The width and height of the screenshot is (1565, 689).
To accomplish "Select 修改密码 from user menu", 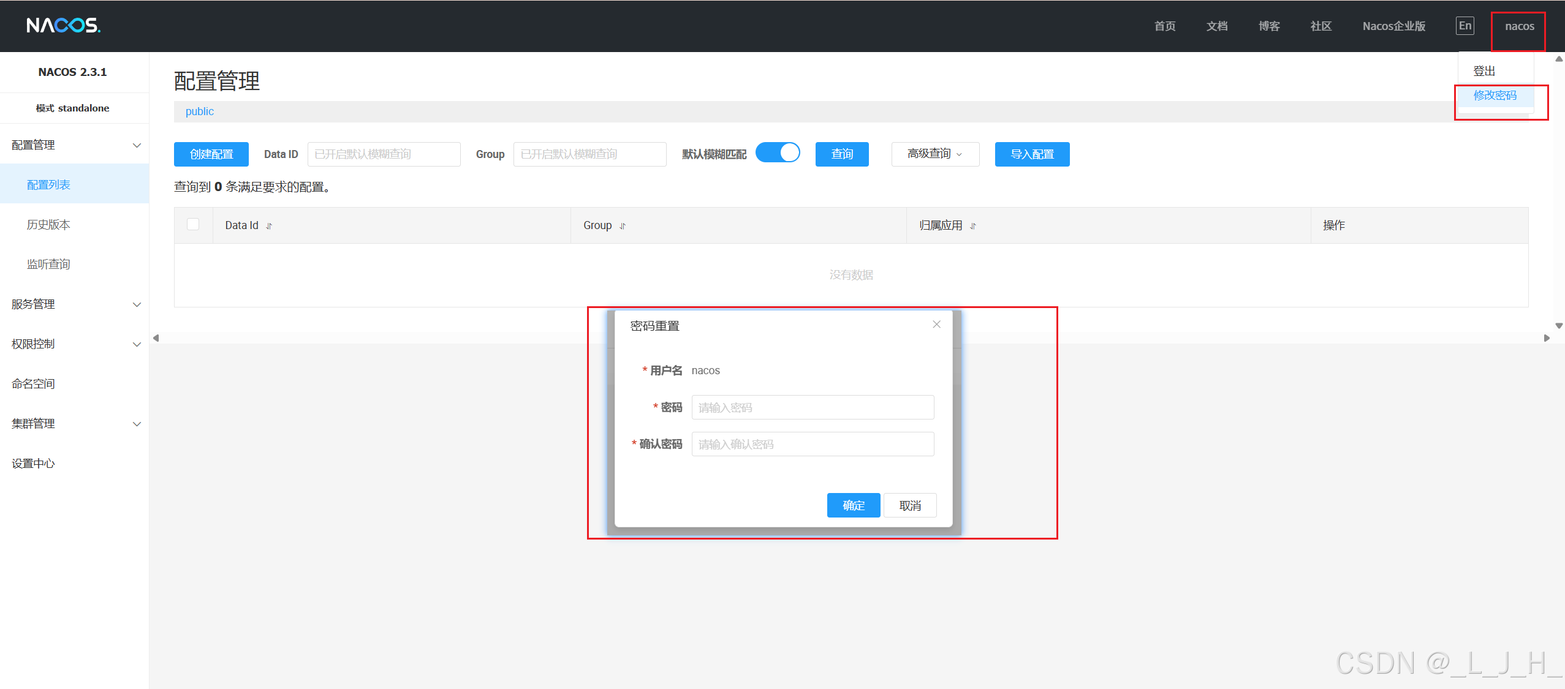I will 1495,96.
